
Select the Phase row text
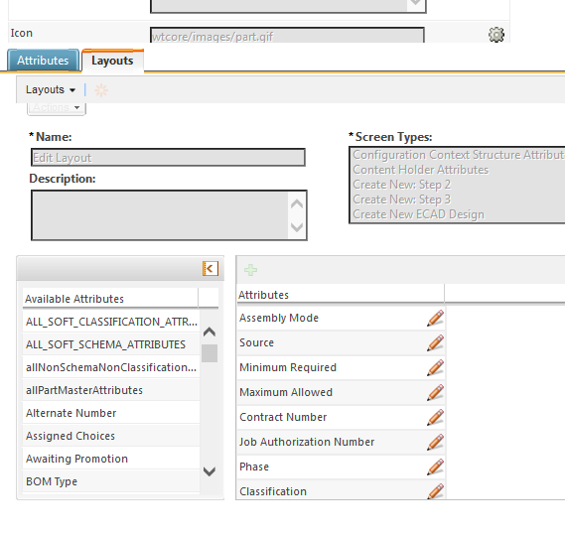254,467
